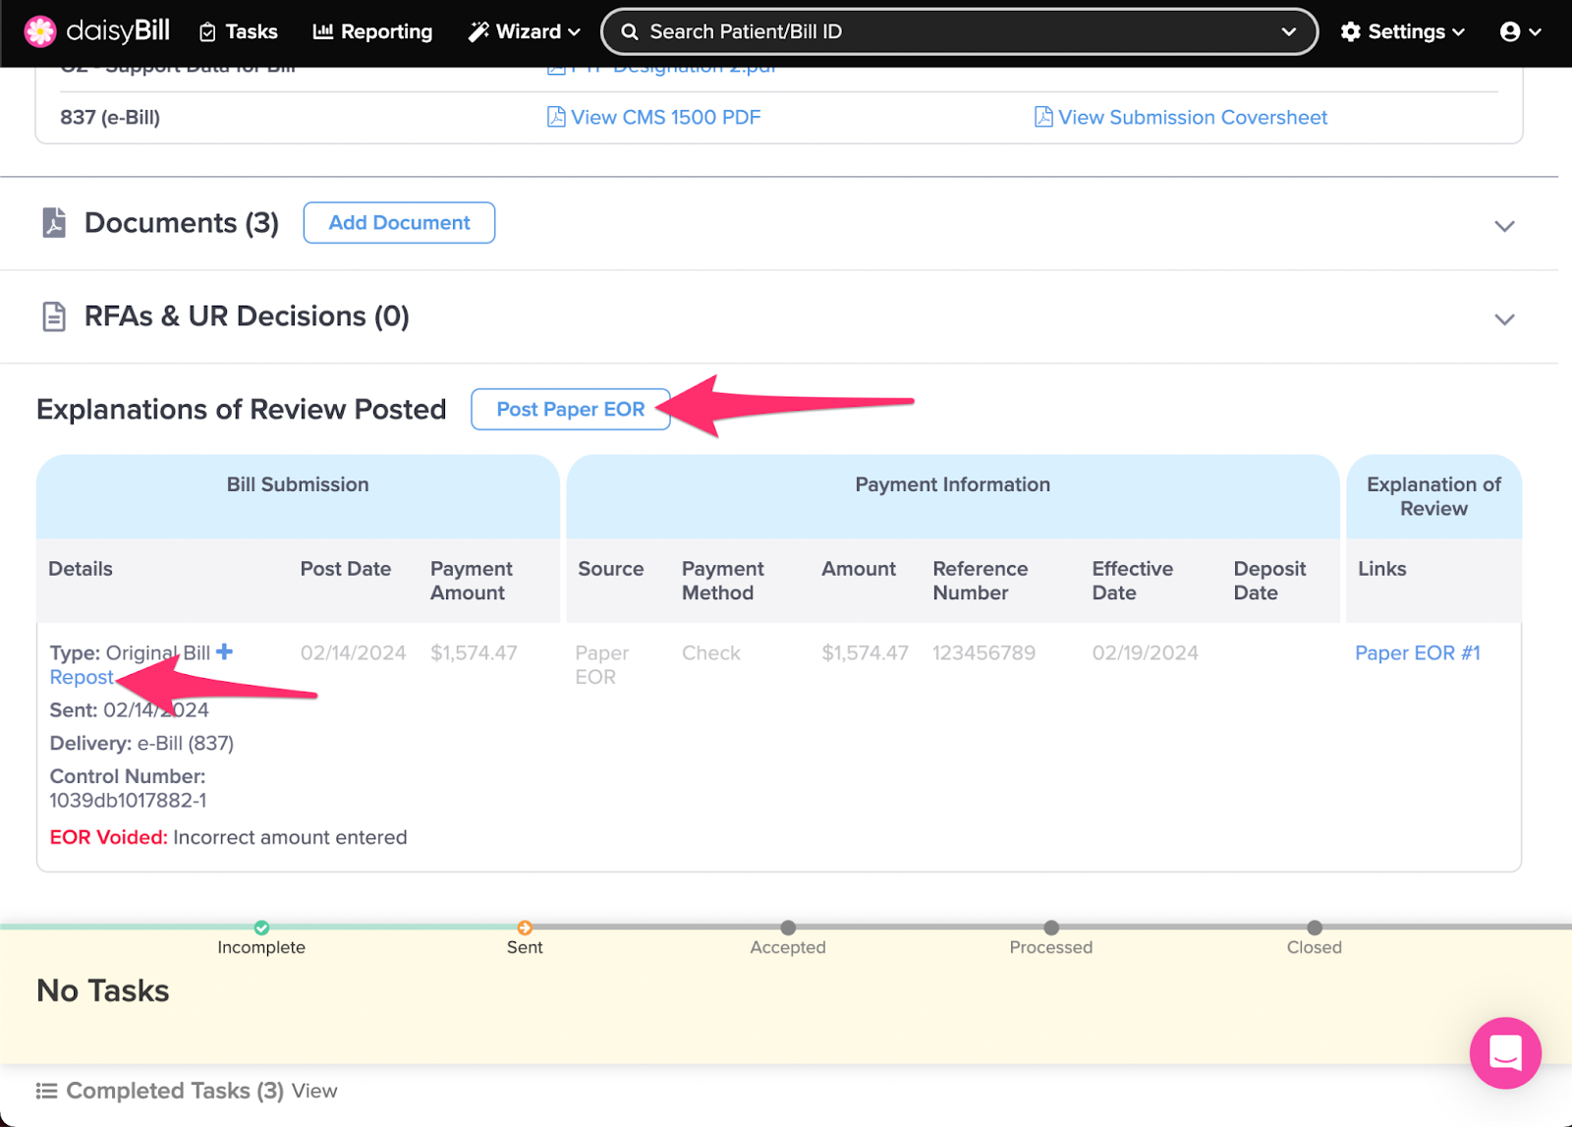Click the blue plus icon beside Original Bill
The image size is (1572, 1127).
225,651
